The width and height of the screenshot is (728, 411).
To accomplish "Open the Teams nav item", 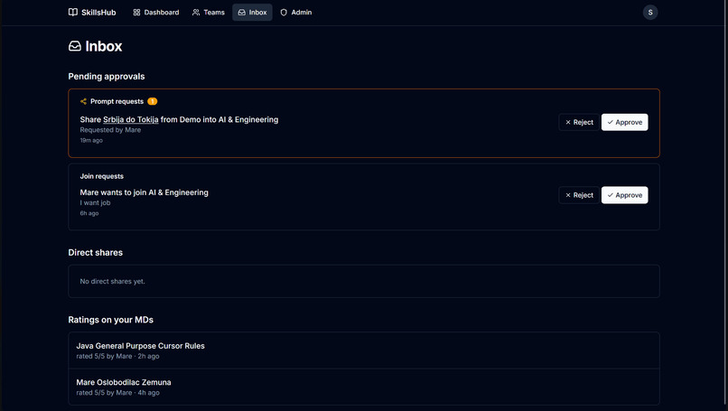I will [209, 13].
